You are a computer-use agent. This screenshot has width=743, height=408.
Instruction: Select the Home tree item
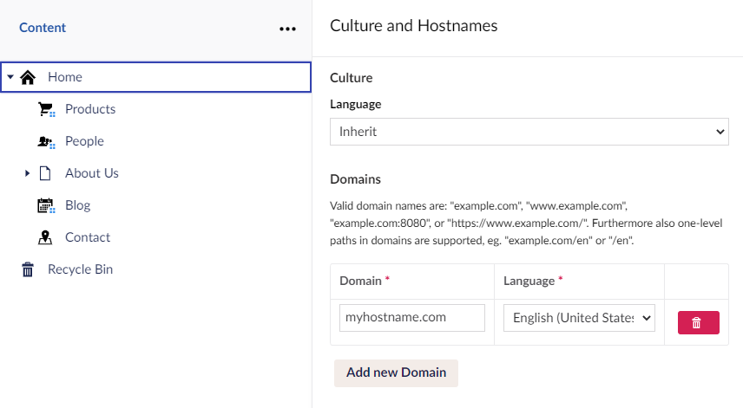click(x=156, y=77)
